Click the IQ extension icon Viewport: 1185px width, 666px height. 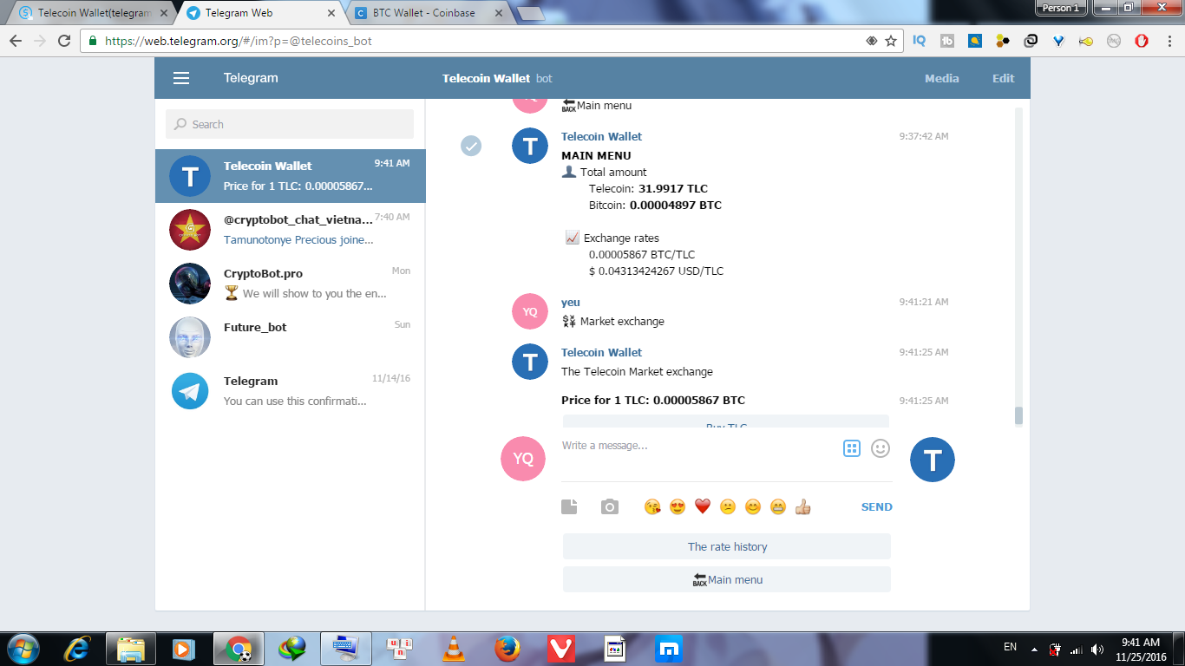pyautogui.click(x=920, y=41)
